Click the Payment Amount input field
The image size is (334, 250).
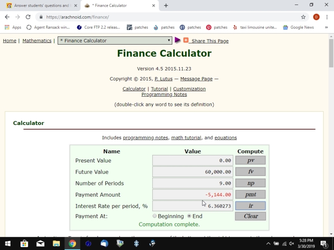pos(192,195)
